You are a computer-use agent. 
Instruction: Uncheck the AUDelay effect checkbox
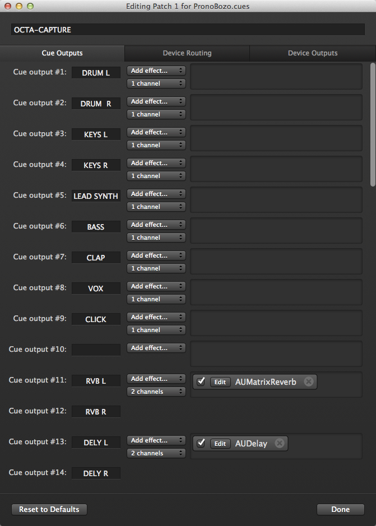tap(201, 443)
